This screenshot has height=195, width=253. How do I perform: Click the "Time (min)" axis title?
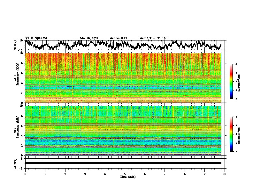128,177
